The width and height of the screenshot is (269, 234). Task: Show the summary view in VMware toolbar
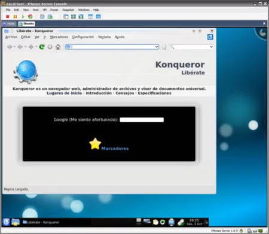(x=90, y=17)
